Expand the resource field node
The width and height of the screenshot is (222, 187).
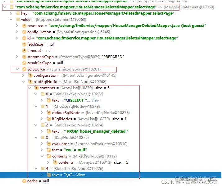(x=17, y=26)
